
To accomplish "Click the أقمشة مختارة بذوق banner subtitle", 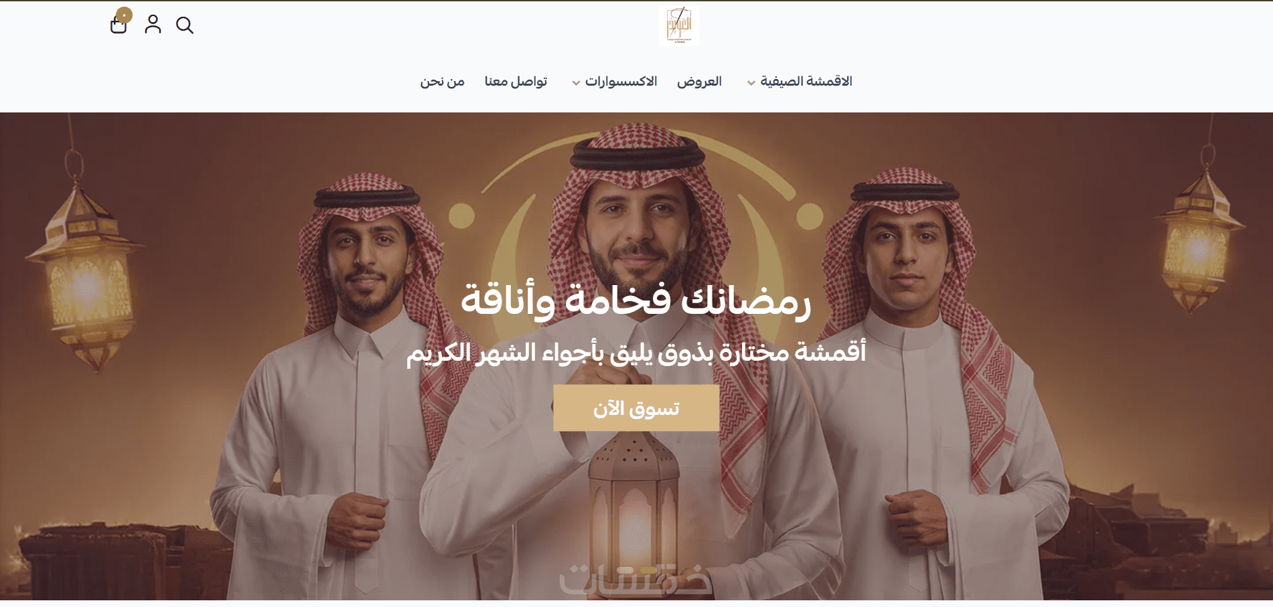I will tap(636, 353).
